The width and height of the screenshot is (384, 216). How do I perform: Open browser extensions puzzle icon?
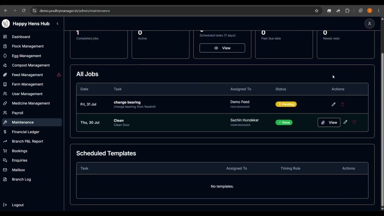347,10
